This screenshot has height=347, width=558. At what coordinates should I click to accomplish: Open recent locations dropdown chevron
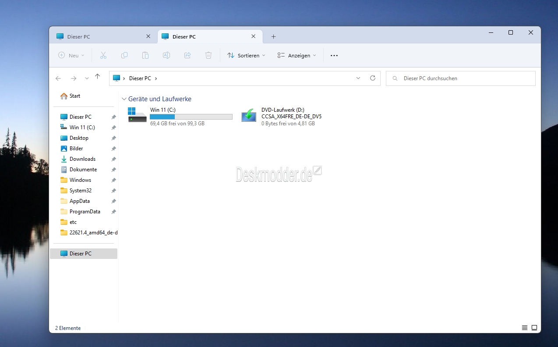(x=87, y=78)
